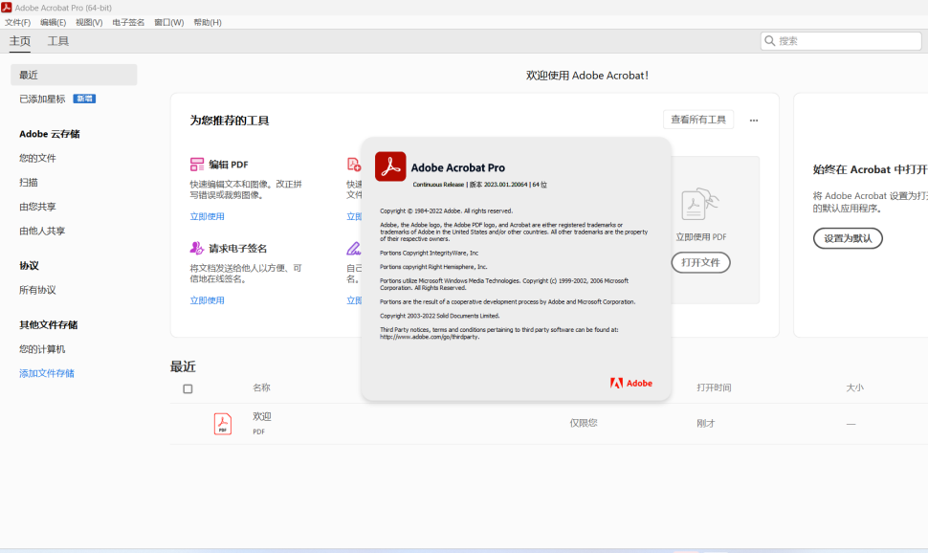This screenshot has width=928, height=553.
Task: Click the 立即使用 PDF document icon
Action: (x=701, y=203)
